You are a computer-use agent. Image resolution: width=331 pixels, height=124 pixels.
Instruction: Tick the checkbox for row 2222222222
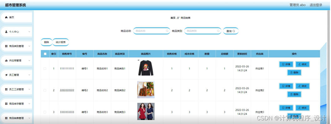45,90
